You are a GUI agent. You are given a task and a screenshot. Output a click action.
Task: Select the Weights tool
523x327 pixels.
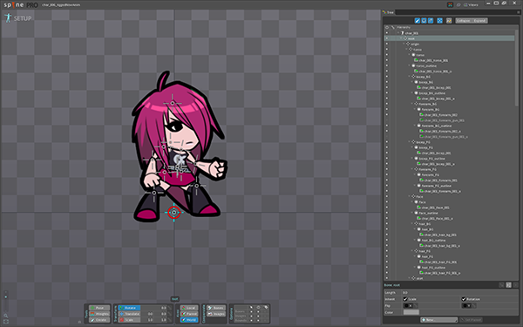click(x=99, y=314)
